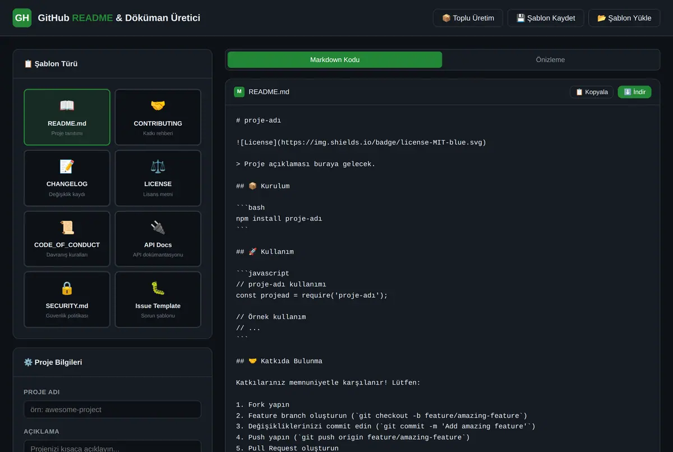Choose the LICENSE template label
Screen dimensions: 673x452
click(x=158, y=184)
